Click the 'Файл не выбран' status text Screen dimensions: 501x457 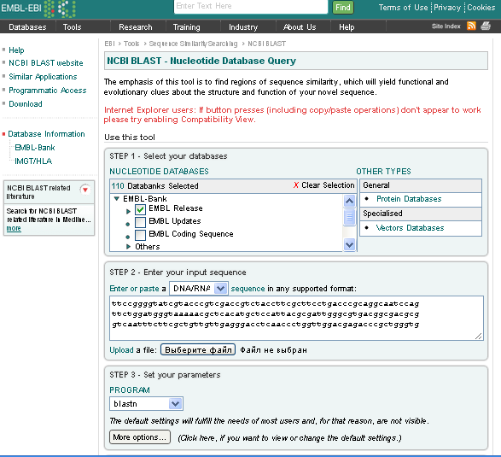click(x=273, y=350)
